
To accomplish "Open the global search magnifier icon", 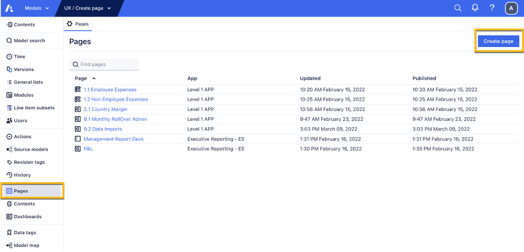I will 458,8.
